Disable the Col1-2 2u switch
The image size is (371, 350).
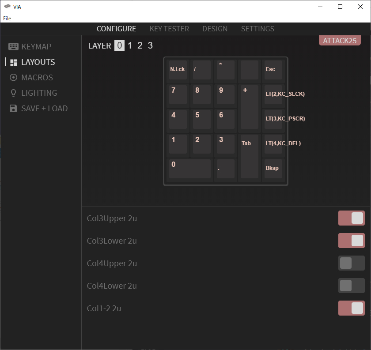(x=352, y=308)
